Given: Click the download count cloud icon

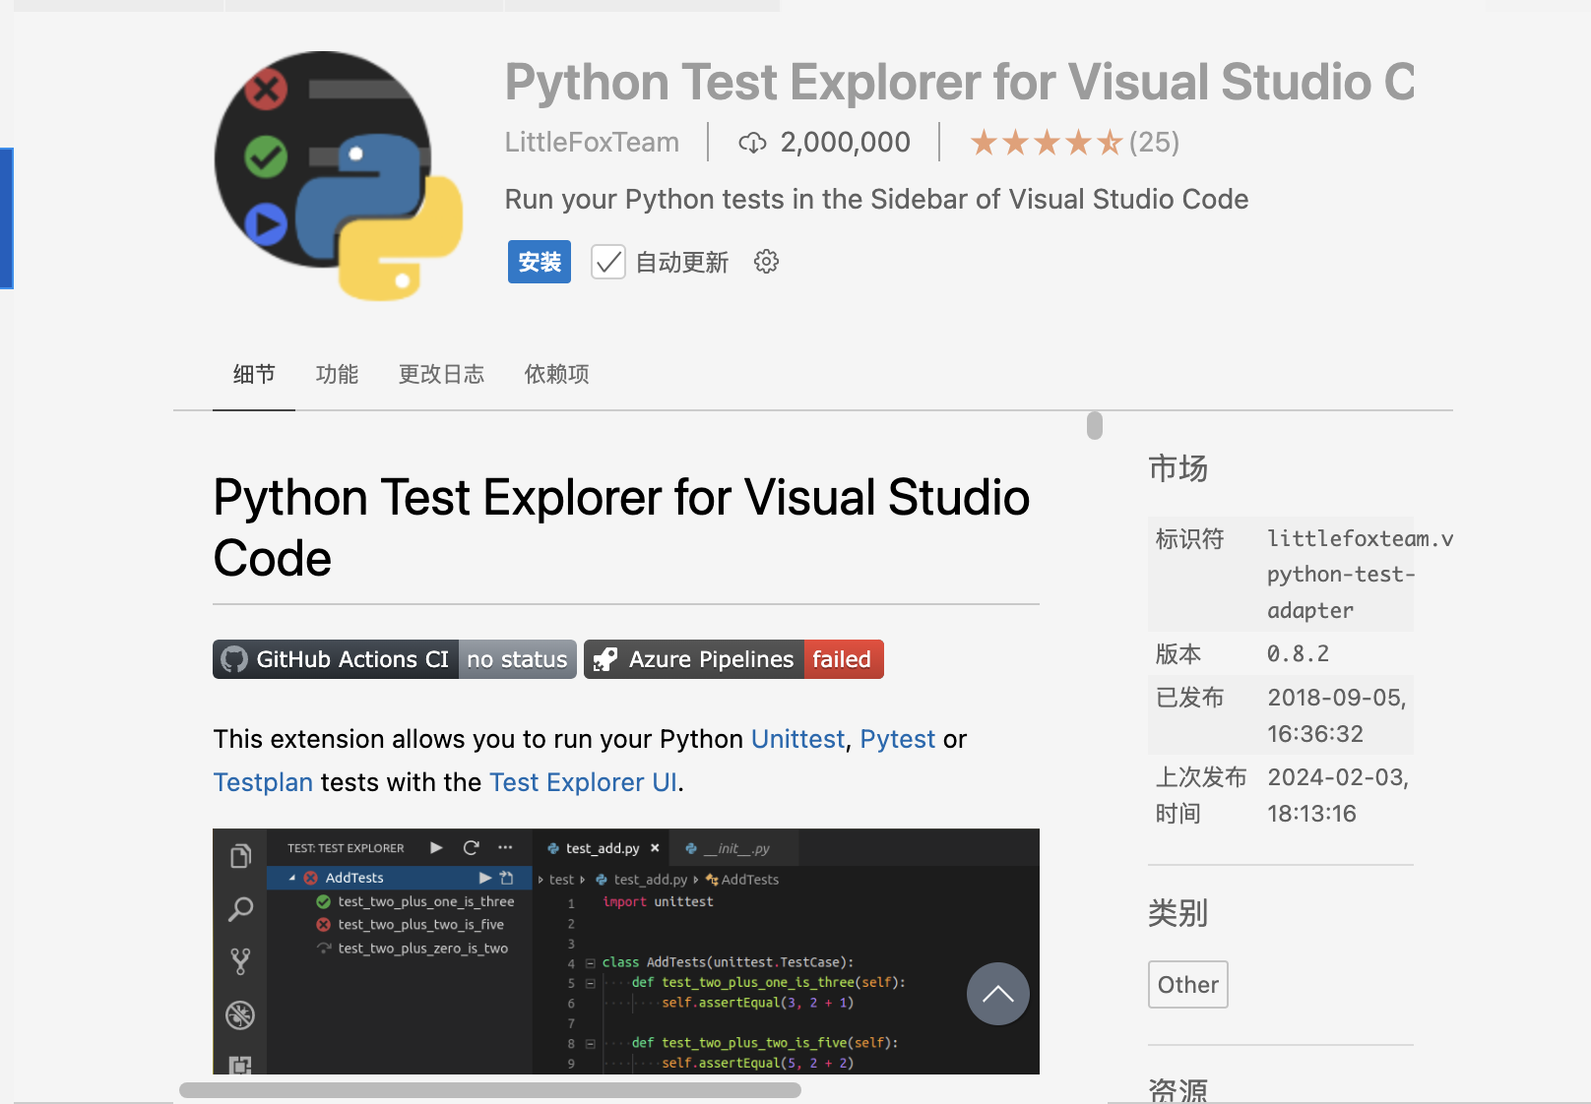Looking at the screenshot, I should tap(752, 143).
